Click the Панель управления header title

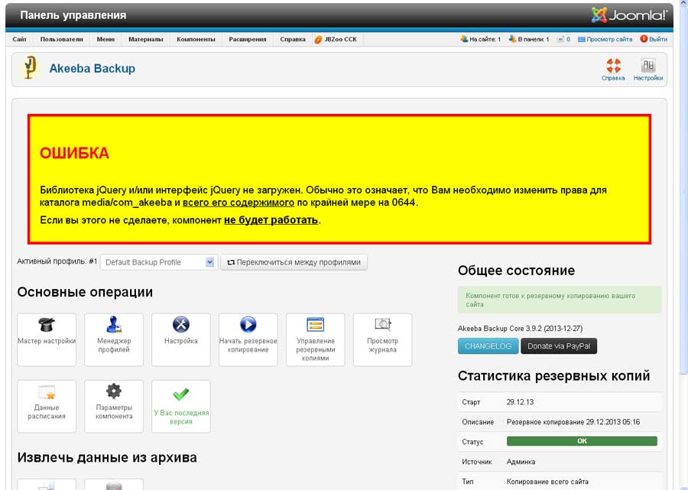pos(73,15)
